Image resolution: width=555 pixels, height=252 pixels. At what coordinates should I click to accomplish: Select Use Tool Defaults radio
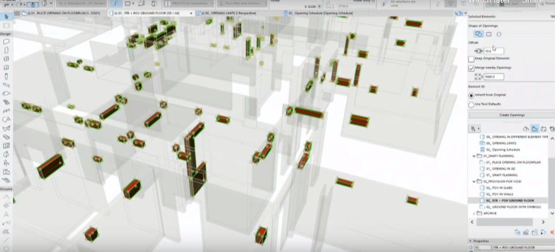point(471,105)
